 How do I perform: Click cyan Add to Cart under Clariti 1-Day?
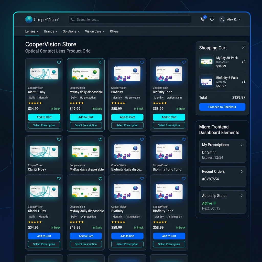pos(44,117)
